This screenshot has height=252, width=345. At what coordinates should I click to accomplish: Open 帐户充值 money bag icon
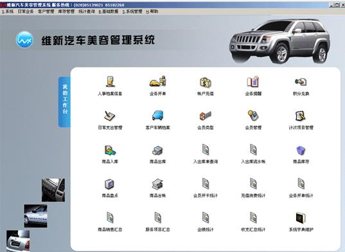pos(206,82)
